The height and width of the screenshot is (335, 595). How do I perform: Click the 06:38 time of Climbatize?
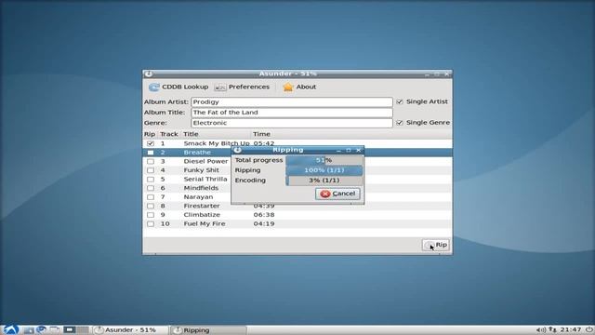(x=264, y=215)
